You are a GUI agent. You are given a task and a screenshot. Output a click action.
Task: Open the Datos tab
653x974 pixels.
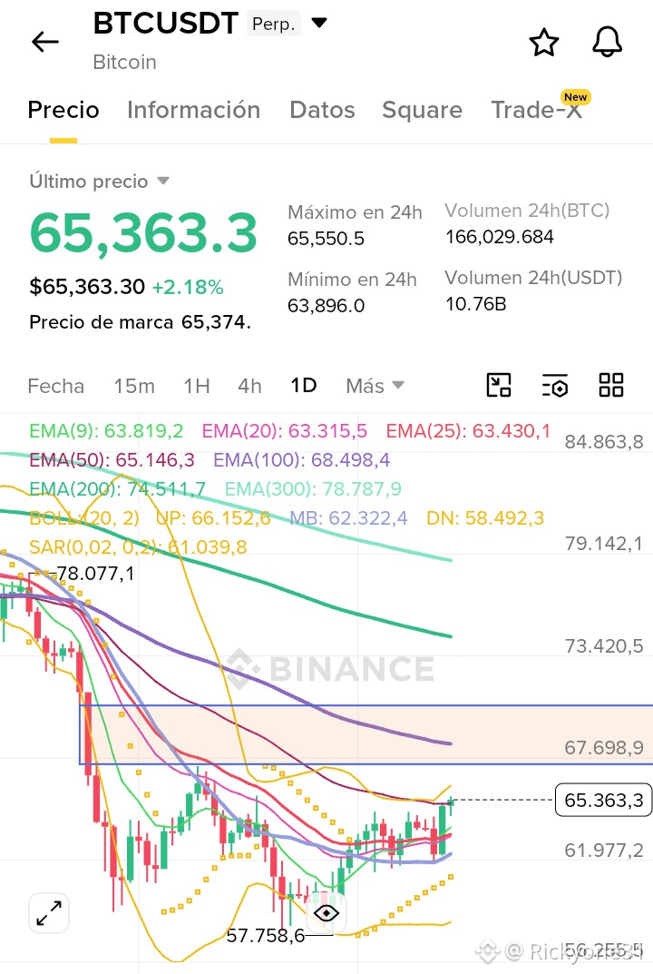[322, 110]
